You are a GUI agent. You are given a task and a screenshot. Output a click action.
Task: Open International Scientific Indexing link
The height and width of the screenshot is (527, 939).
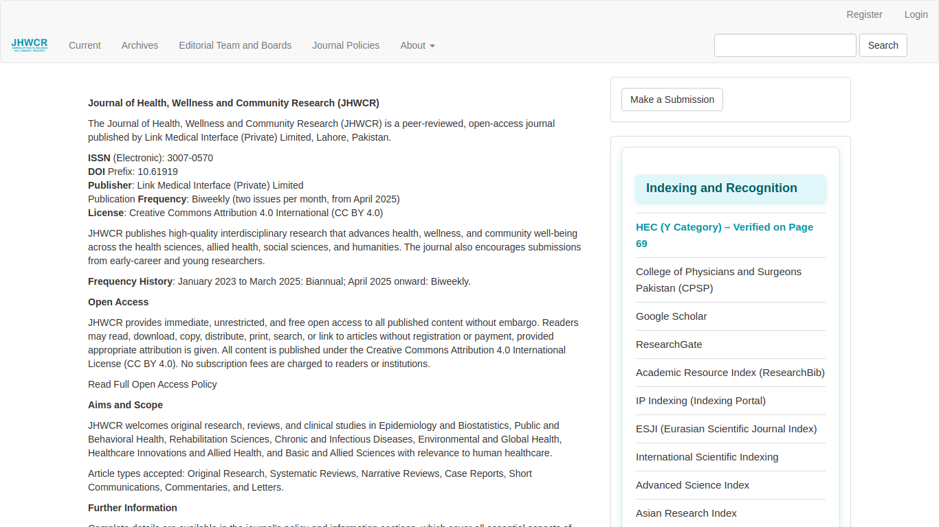(707, 457)
